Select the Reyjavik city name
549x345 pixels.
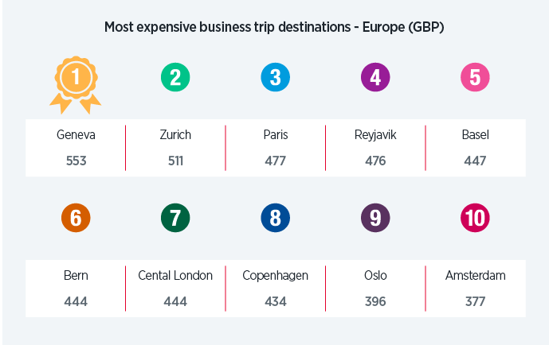coord(375,135)
